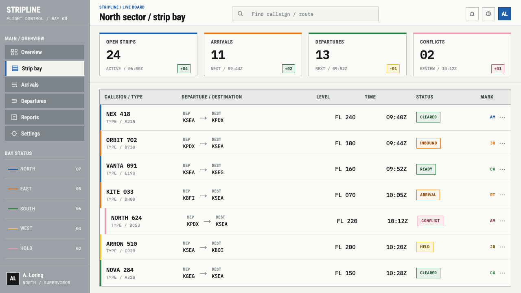Viewport: 521px width, 293px height.
Task: Focus the Find callsign / route field
Action: (305, 14)
